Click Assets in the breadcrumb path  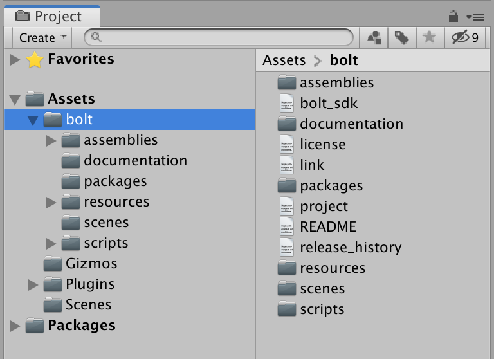tap(284, 60)
